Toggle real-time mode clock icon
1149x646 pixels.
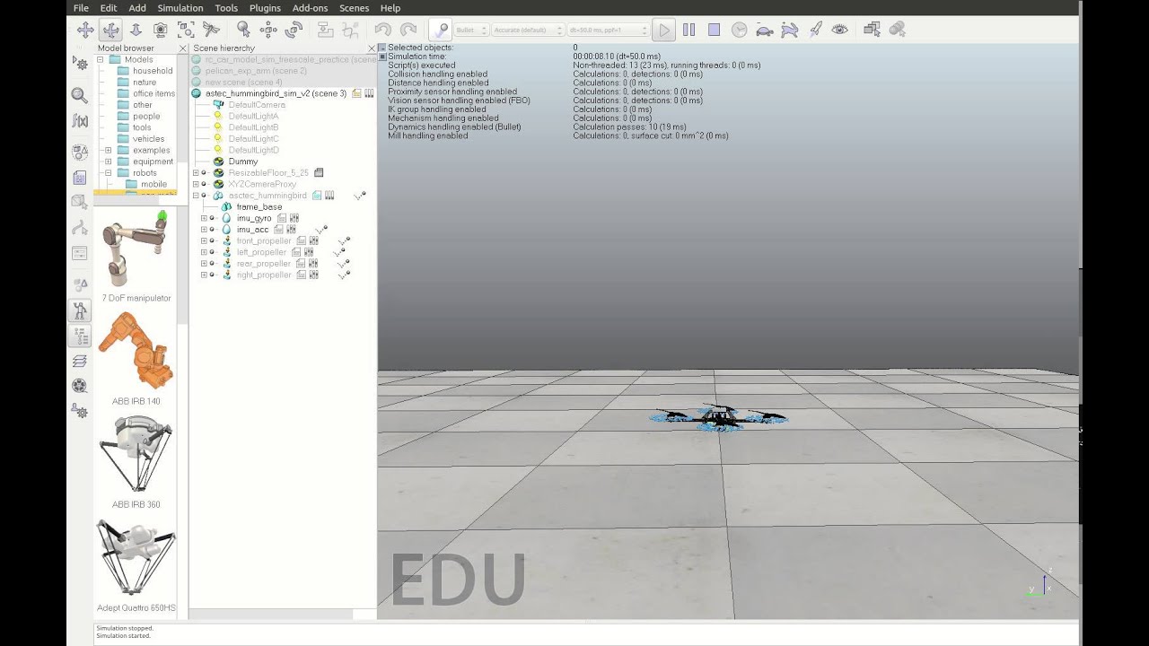pos(739,30)
